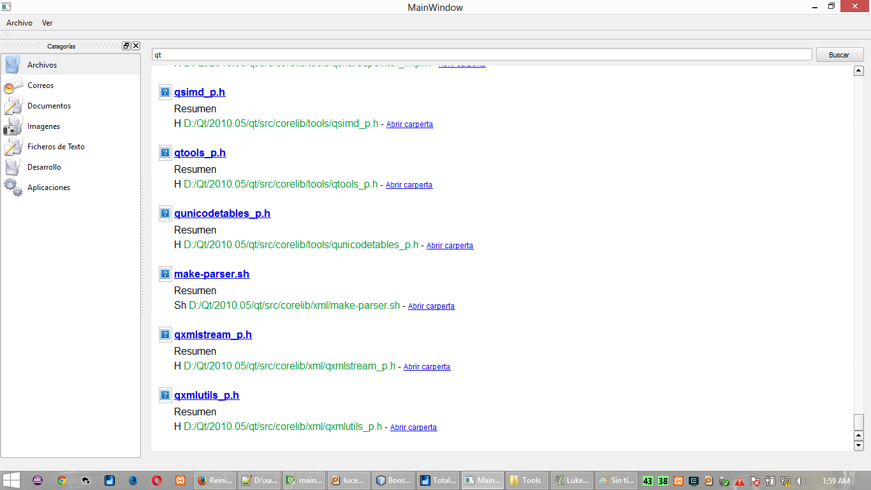Float the Categorías dock panel
Viewport: 871px width, 490px height.
click(x=126, y=46)
